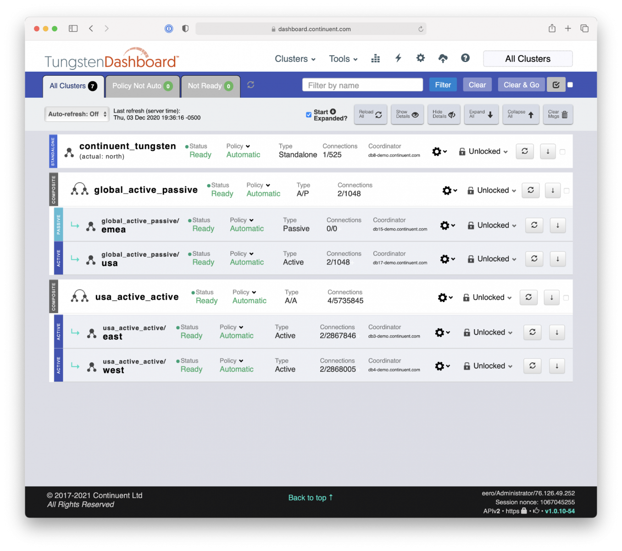
Task: Click down arrow on global_active_passive/usa row
Action: (x=558, y=259)
